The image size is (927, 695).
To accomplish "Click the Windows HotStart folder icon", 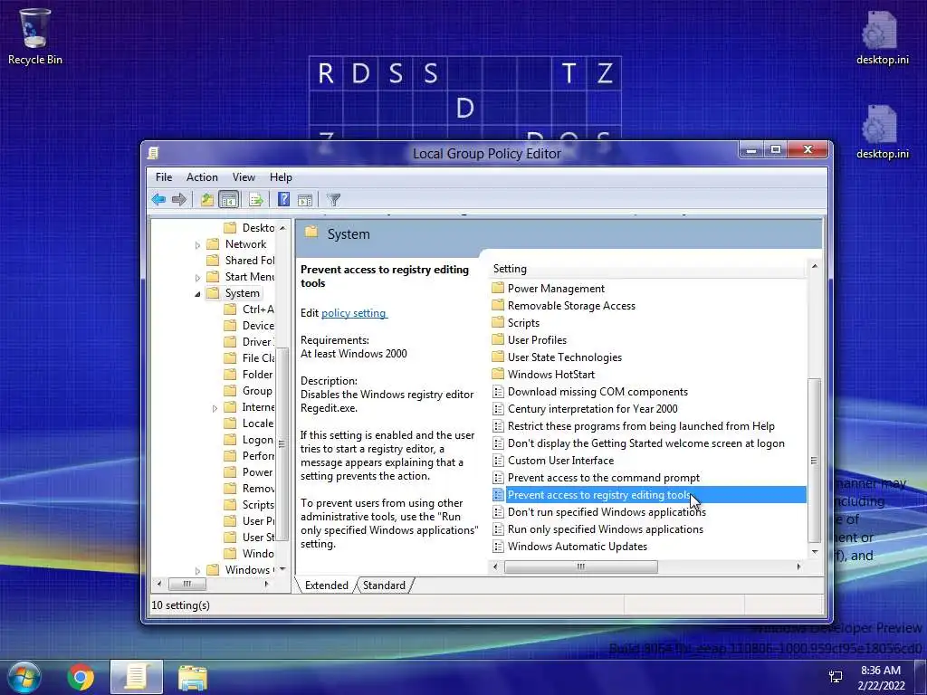I will click(499, 374).
